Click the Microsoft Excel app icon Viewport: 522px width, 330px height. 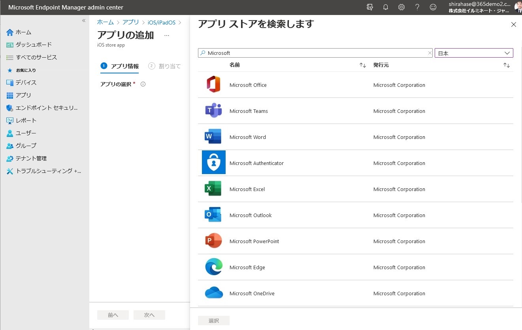[213, 189]
